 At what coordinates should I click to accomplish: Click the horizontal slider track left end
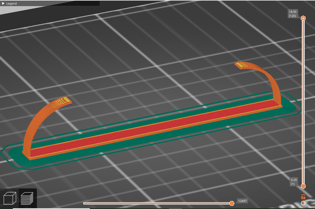pyautogui.click(x=84, y=203)
